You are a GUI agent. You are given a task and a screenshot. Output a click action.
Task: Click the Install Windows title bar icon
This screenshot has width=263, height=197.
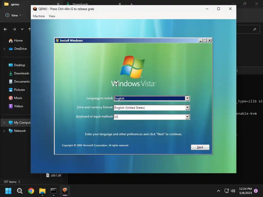point(57,41)
